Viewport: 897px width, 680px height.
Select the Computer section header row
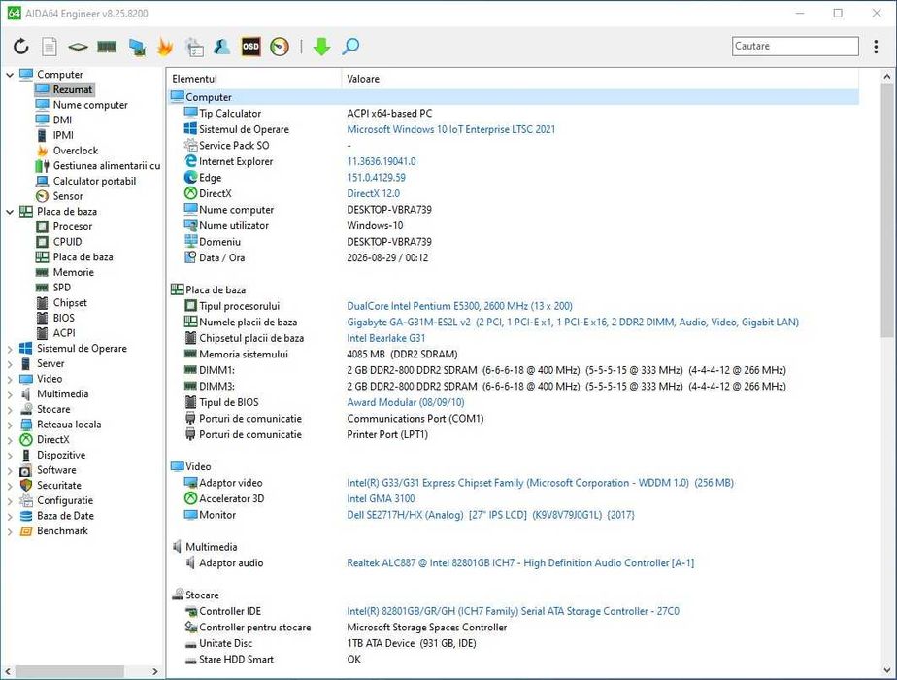(514, 97)
